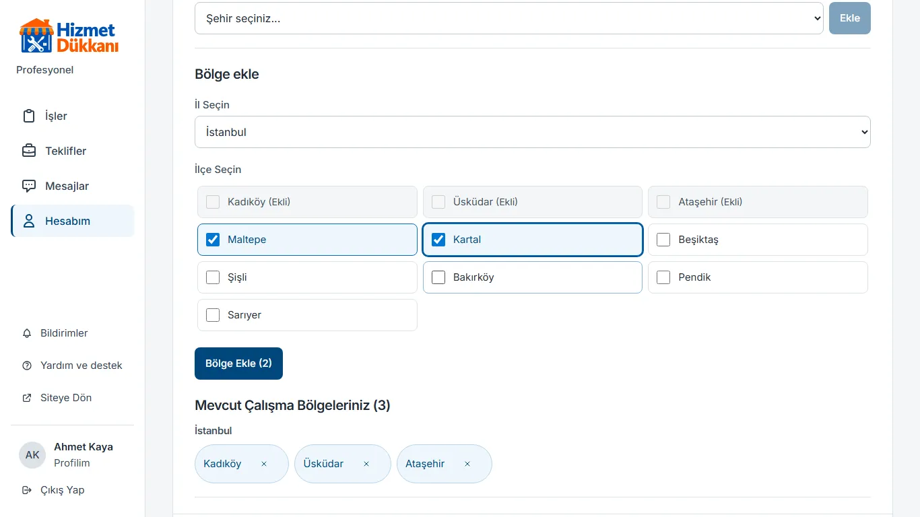The image size is (920, 517).
Task: Click the Mevcut Çalışma Bölgeleriniz (3) heading
Action: click(292, 405)
